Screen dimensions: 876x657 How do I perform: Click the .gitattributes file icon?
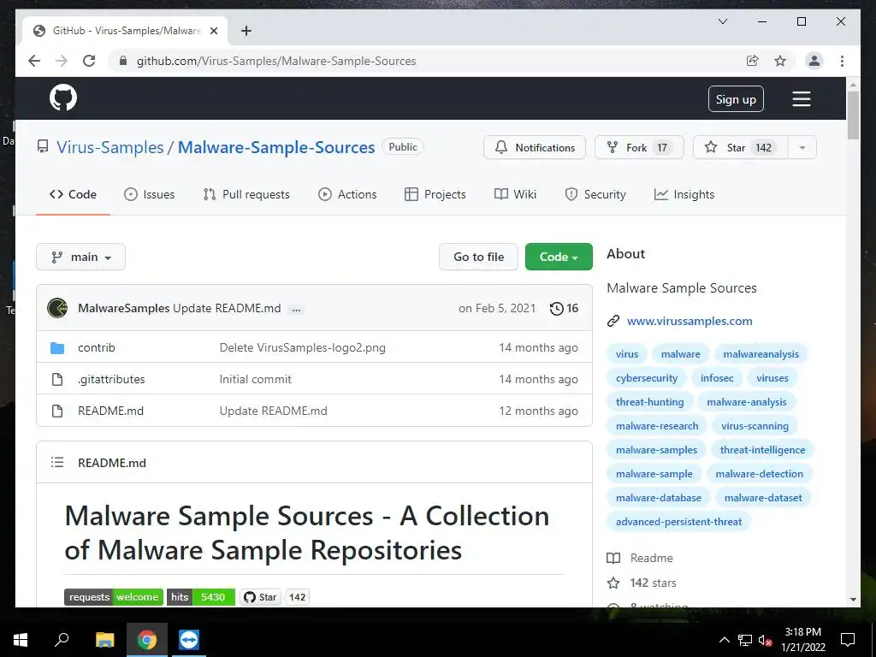pos(57,379)
